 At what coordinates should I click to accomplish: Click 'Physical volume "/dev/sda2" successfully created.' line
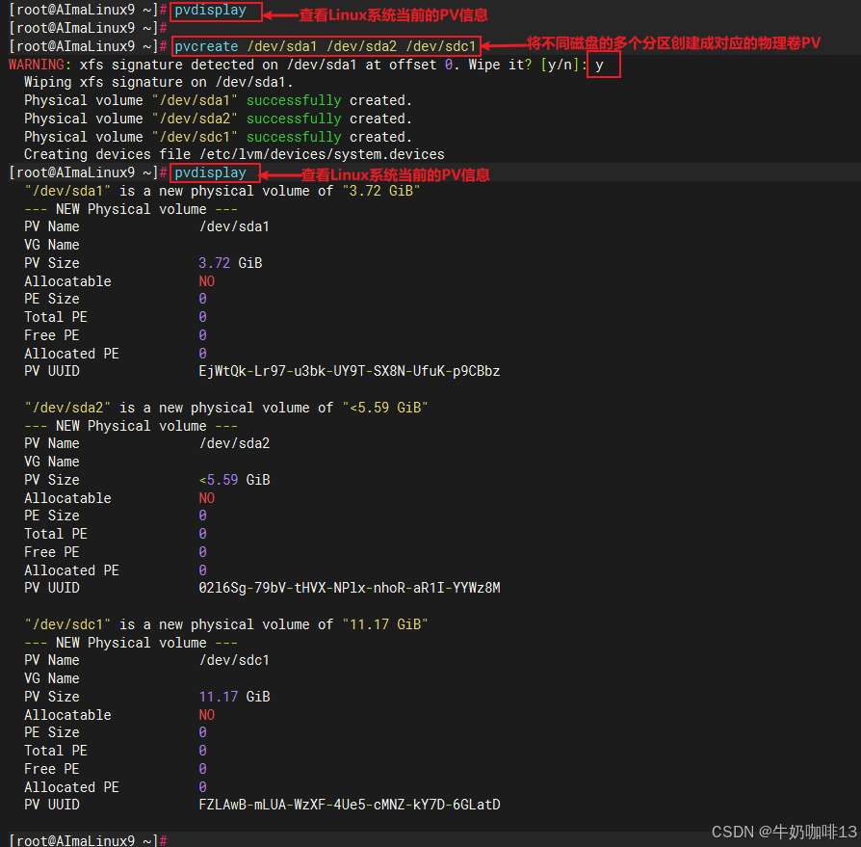pyautogui.click(x=218, y=119)
